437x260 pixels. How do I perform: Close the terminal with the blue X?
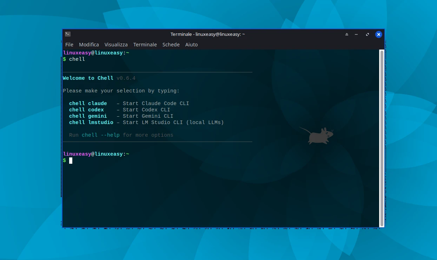[x=378, y=34]
